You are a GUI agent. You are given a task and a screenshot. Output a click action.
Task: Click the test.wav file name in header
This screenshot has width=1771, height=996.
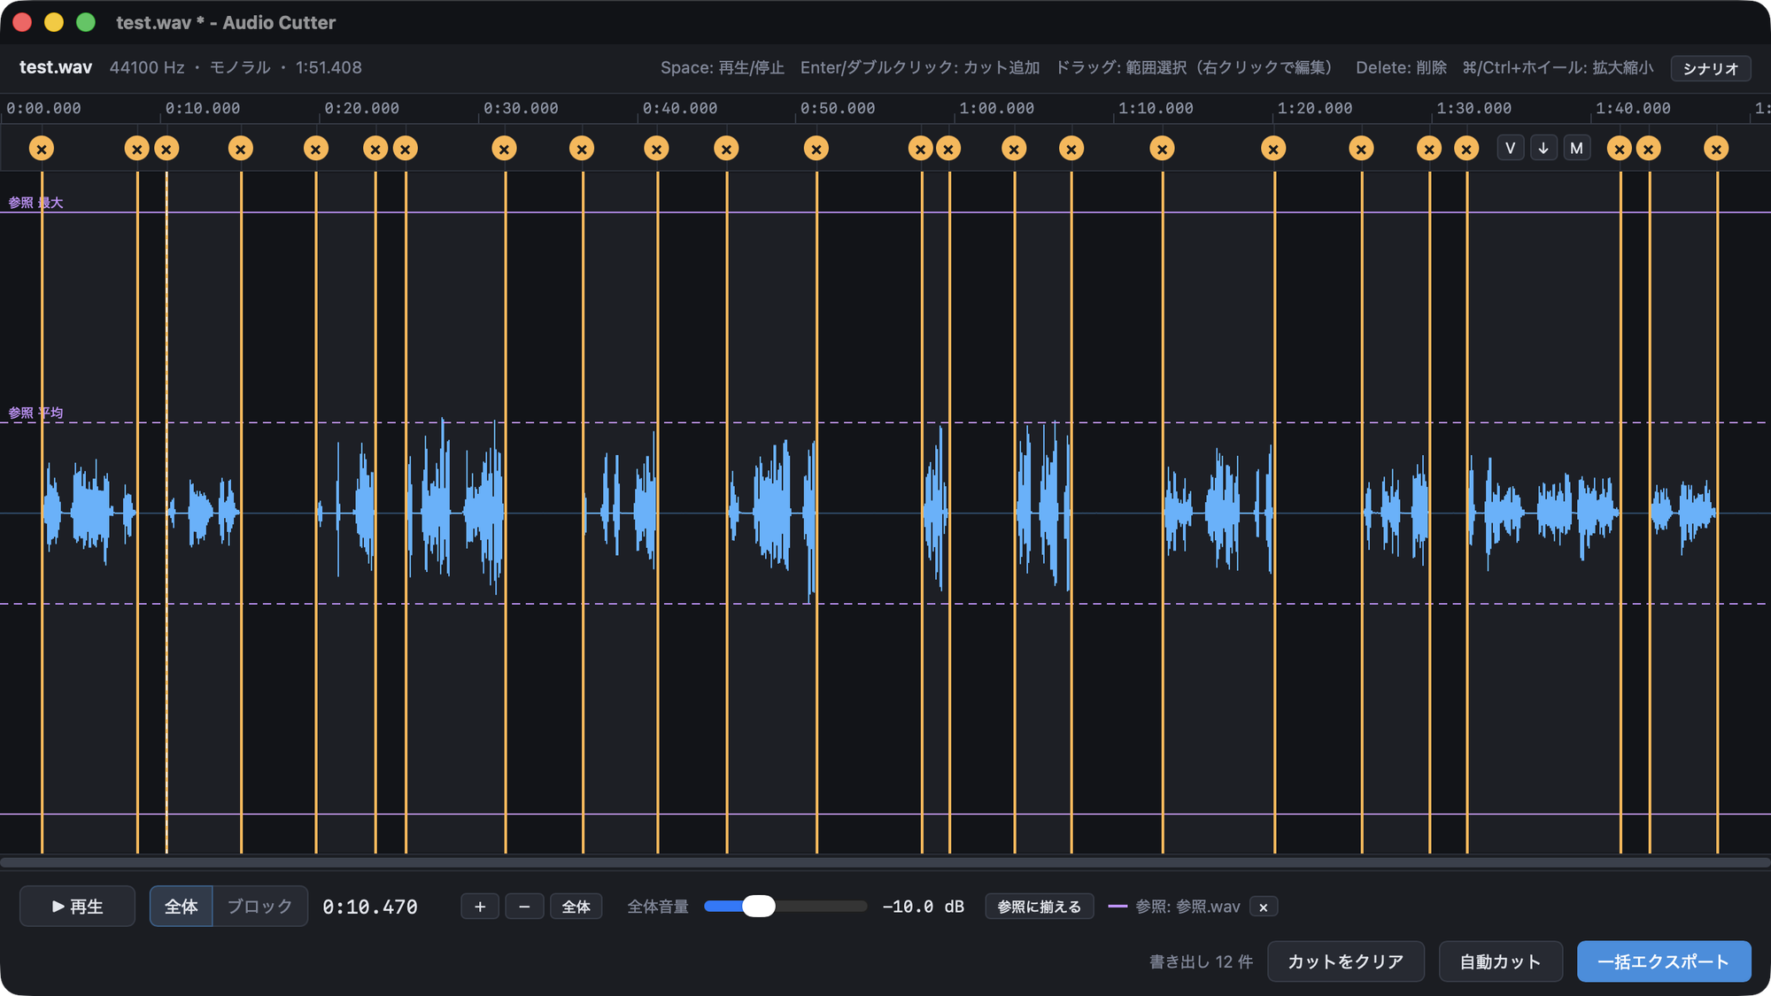pos(56,67)
